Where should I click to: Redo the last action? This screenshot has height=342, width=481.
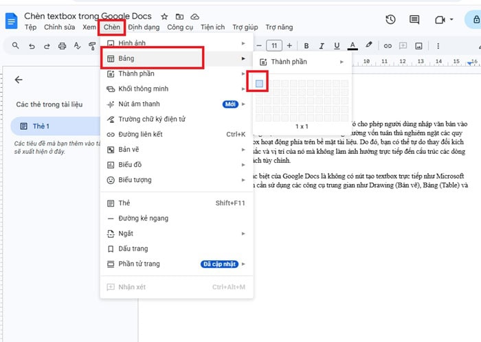point(47,46)
